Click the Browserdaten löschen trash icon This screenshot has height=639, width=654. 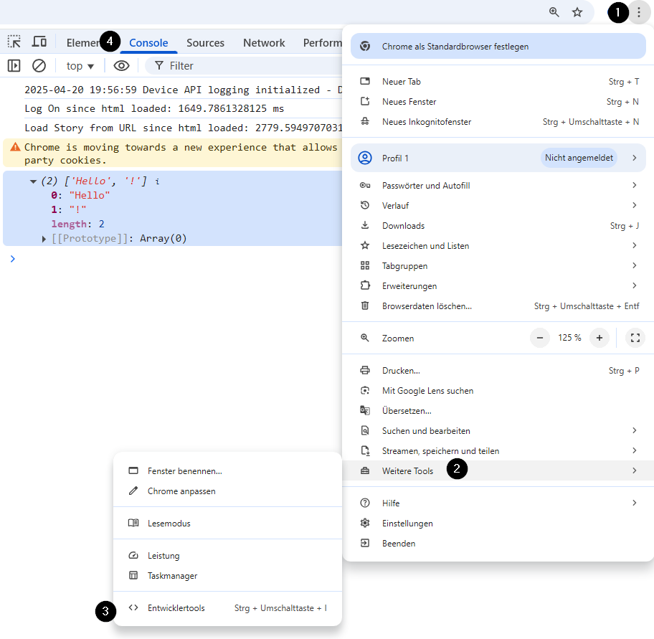pos(365,306)
